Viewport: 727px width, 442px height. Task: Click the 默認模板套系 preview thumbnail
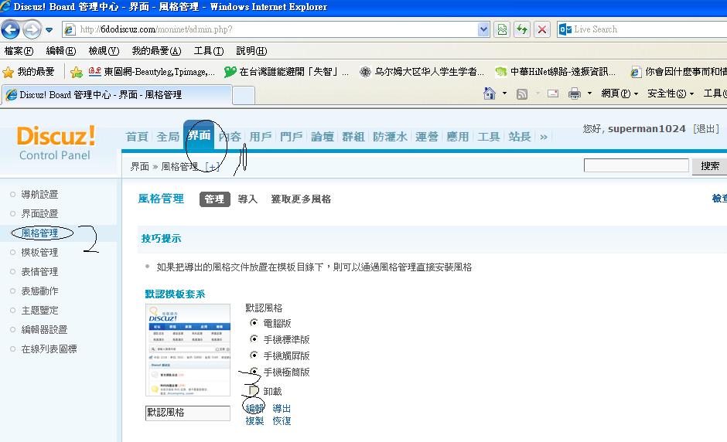coord(188,350)
